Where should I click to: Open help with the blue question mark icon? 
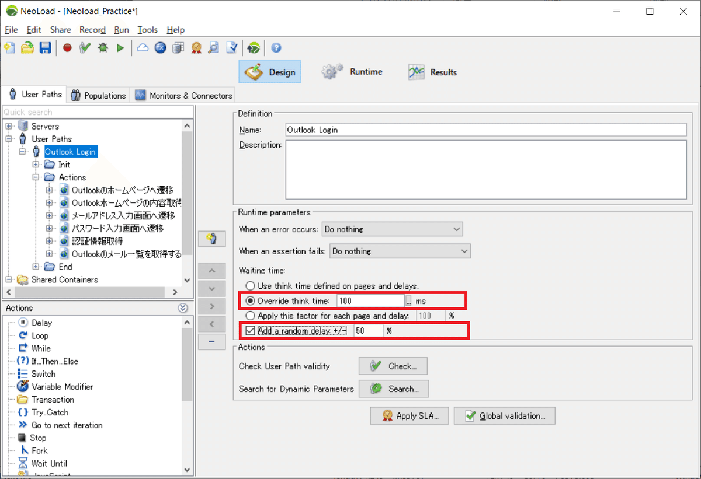276,48
